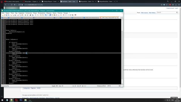Zoom out the editor text
Image resolution: width=181 pixels, height=102 pixels.
click(38, 15)
